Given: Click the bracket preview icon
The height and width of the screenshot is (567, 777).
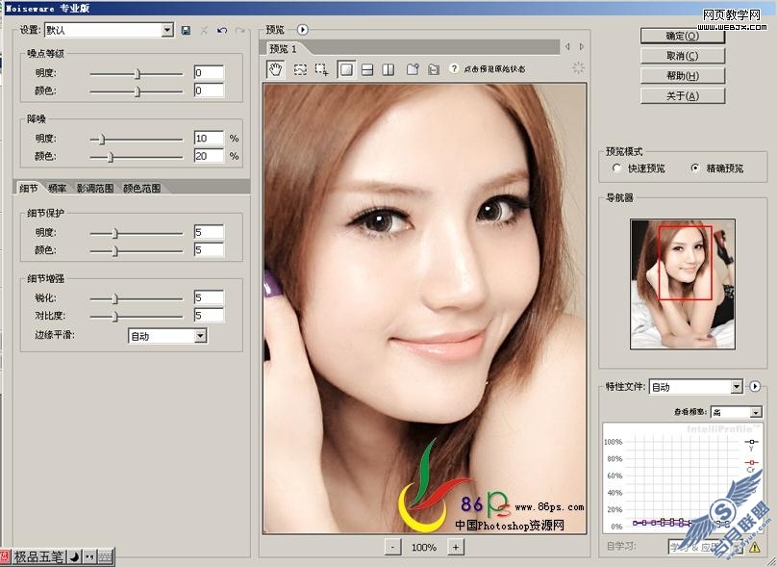Looking at the screenshot, I should [x=434, y=69].
